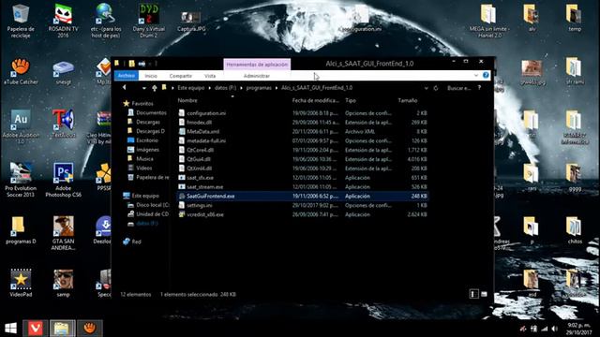Refresh the current folder view

[x=435, y=88]
